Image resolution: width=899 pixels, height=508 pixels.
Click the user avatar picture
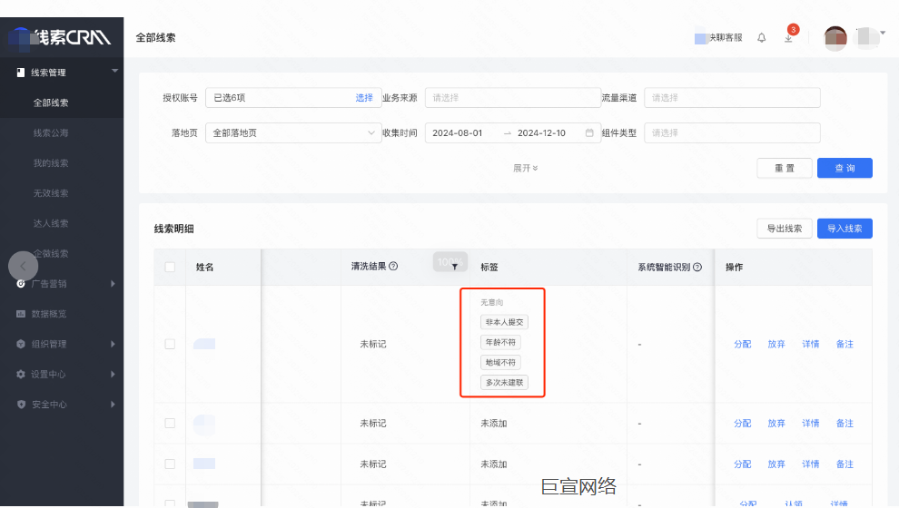coord(835,38)
